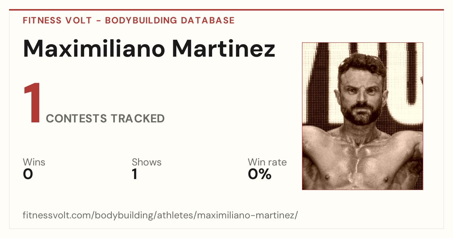The height and width of the screenshot is (238, 453).
Task: Click the red line atop the card
Action: [226, 10]
